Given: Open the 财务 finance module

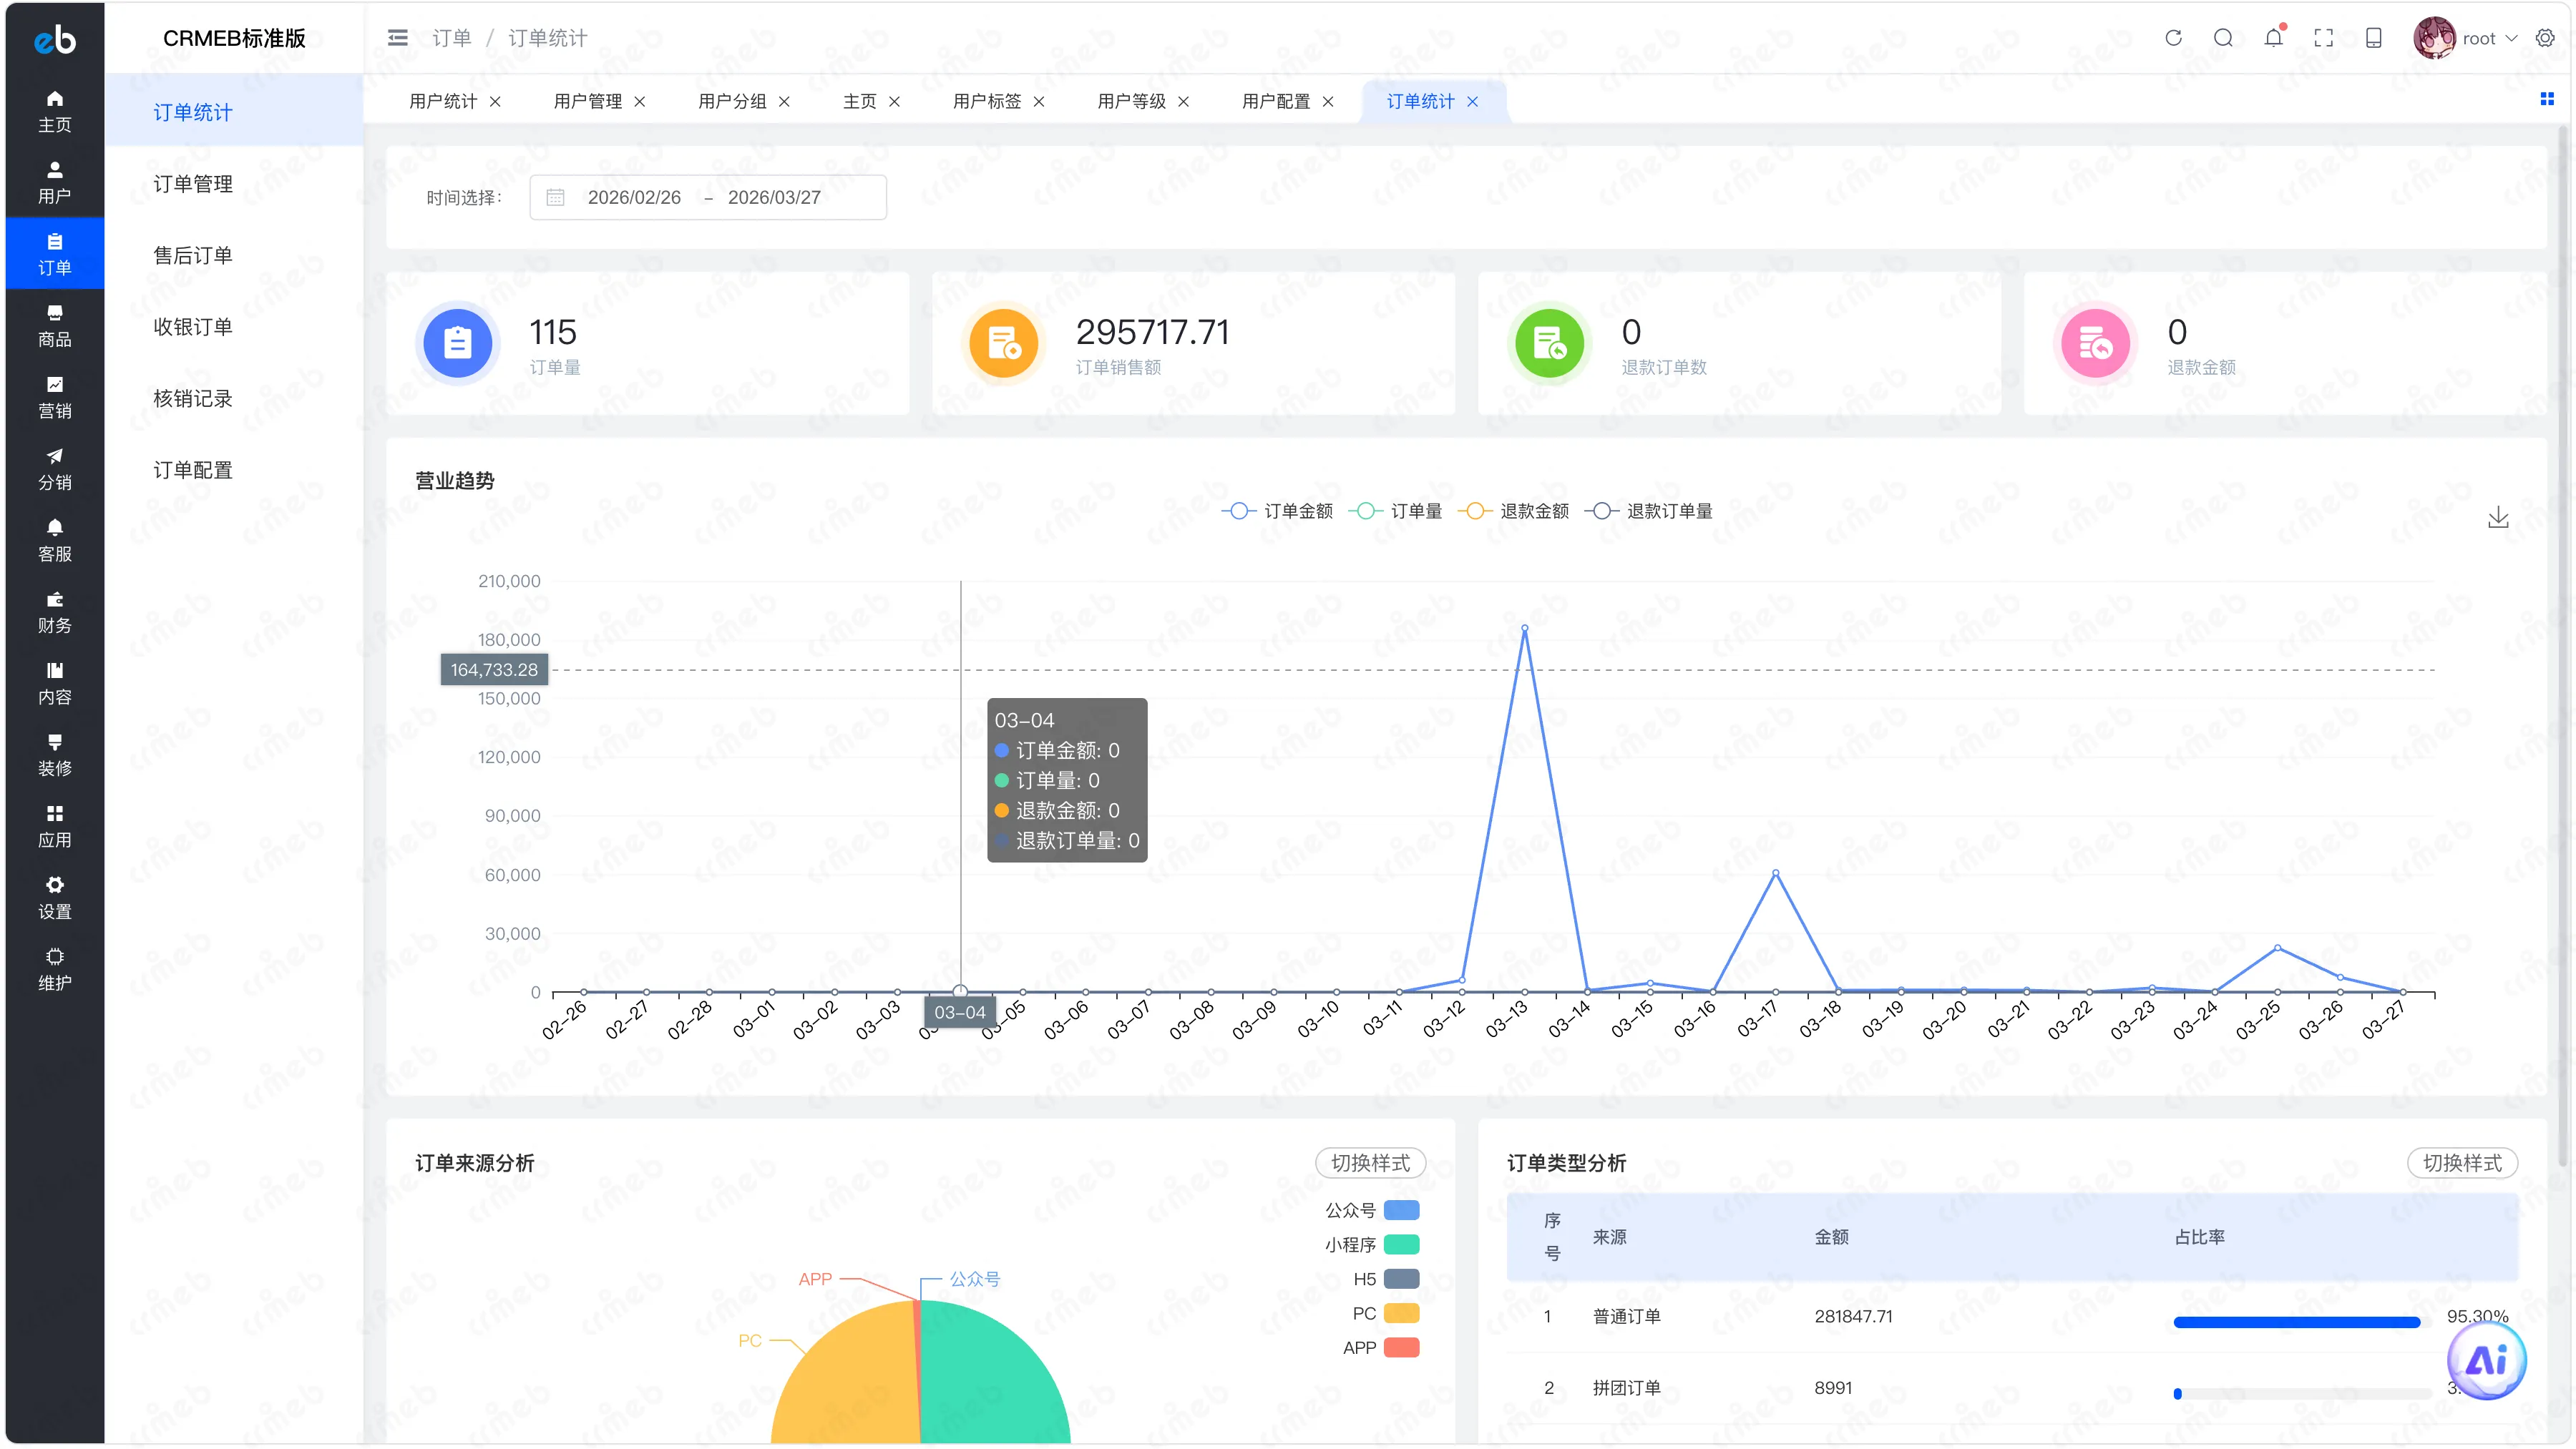Looking at the screenshot, I should (x=54, y=611).
